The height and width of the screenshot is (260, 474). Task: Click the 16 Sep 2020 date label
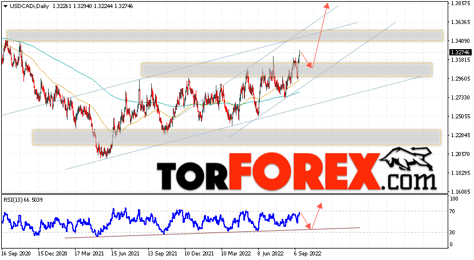(x=17, y=254)
